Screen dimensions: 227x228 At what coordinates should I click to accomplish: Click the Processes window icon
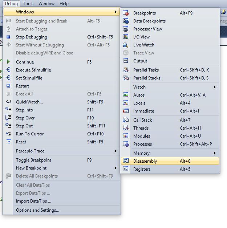pyautogui.click(x=126, y=144)
